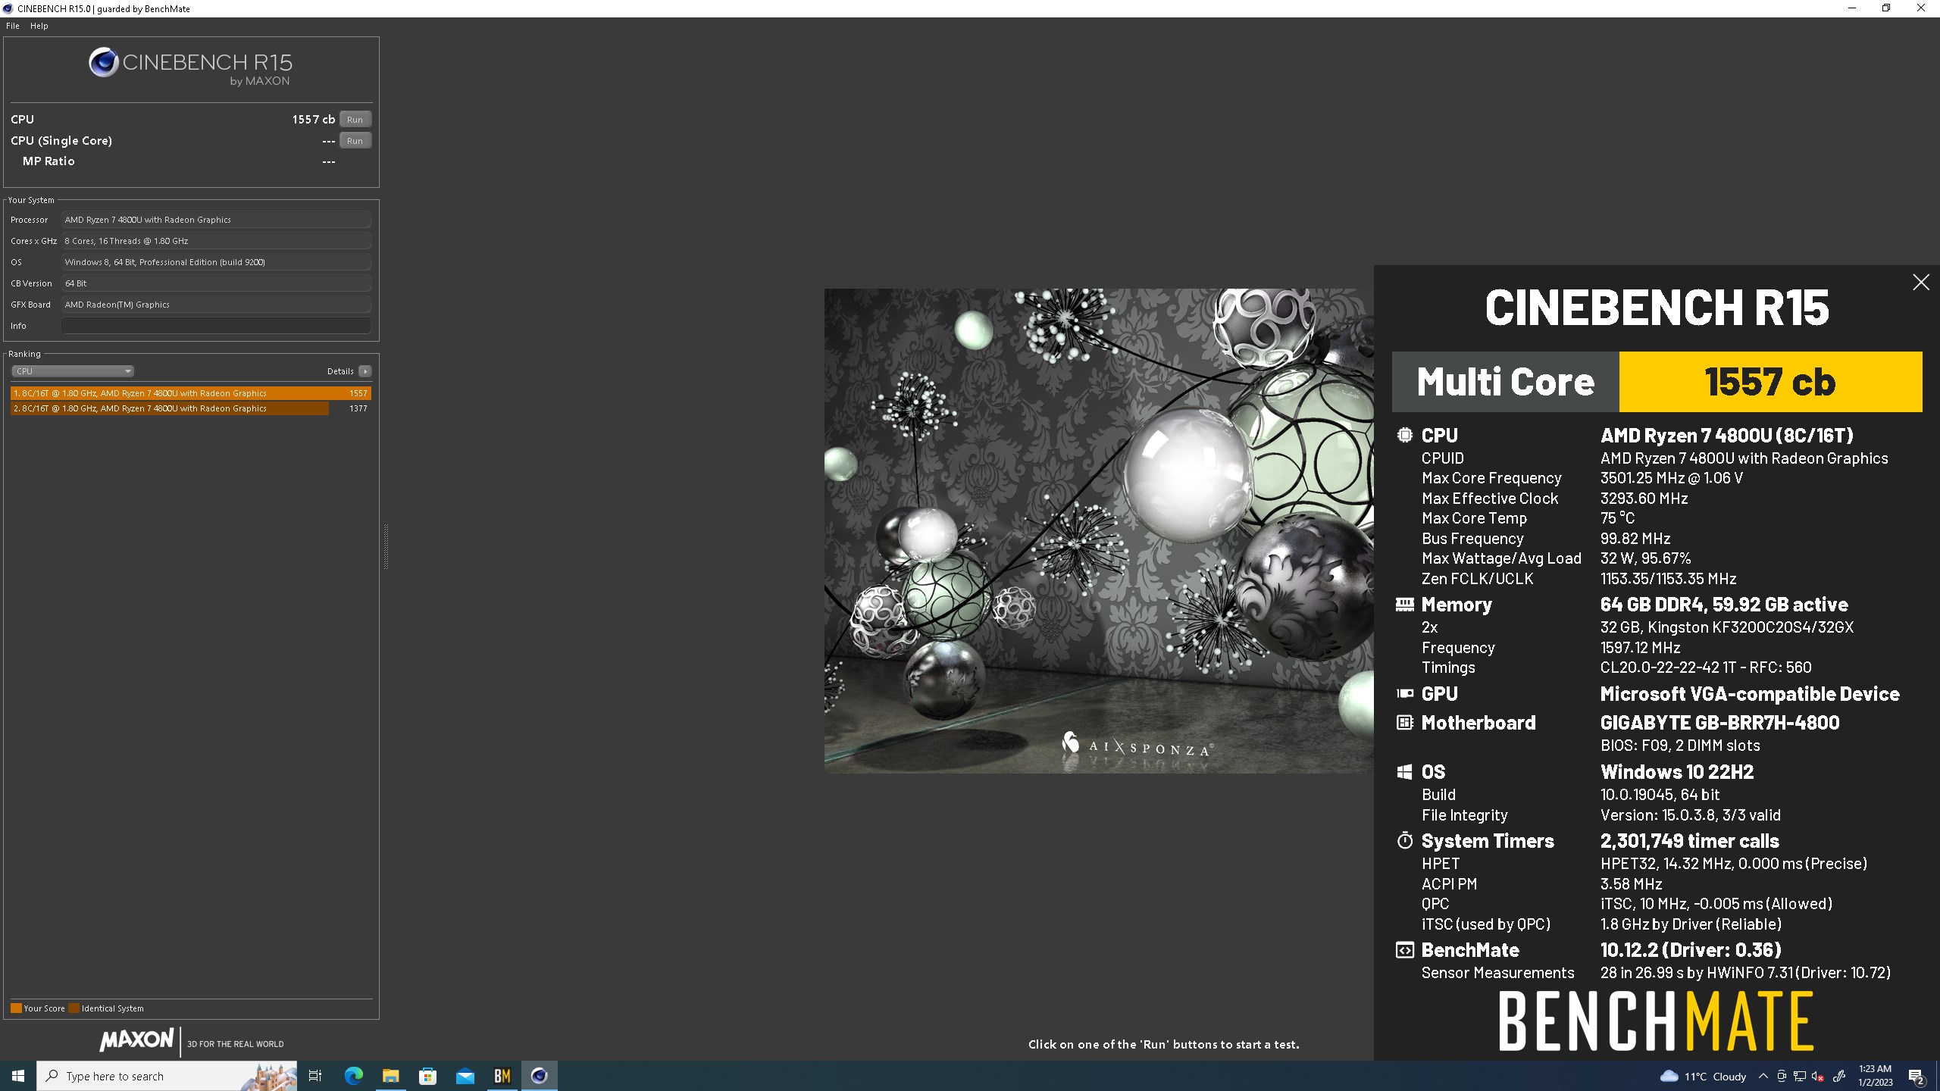Click the Windows OS icon in BenchMate panel
Screen dimensions: 1940x1091
(x=1404, y=772)
